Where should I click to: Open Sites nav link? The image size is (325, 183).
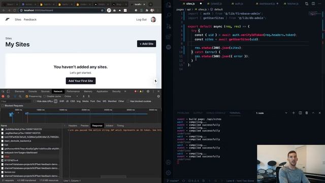tap(18, 19)
